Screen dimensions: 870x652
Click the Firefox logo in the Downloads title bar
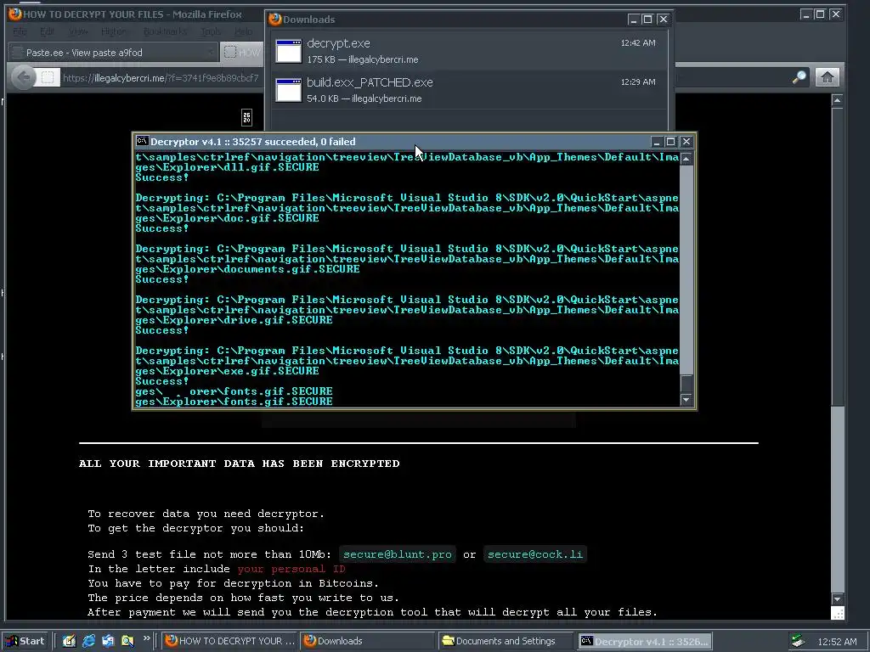(x=274, y=20)
